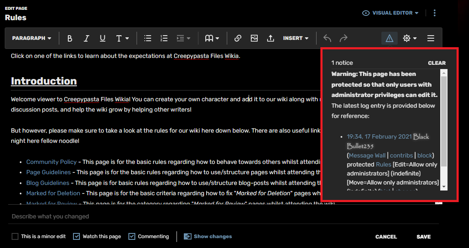This screenshot has height=248, width=469.
Task: Open the hamburger menu in toolbar
Action: (x=431, y=38)
